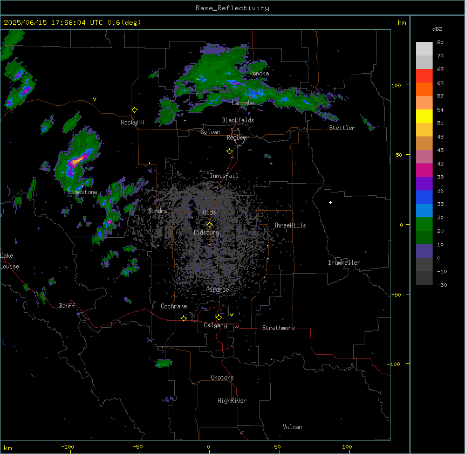Click the yellow diamond marker above Calgary label
This screenshot has height=454, width=465.
[x=218, y=318]
